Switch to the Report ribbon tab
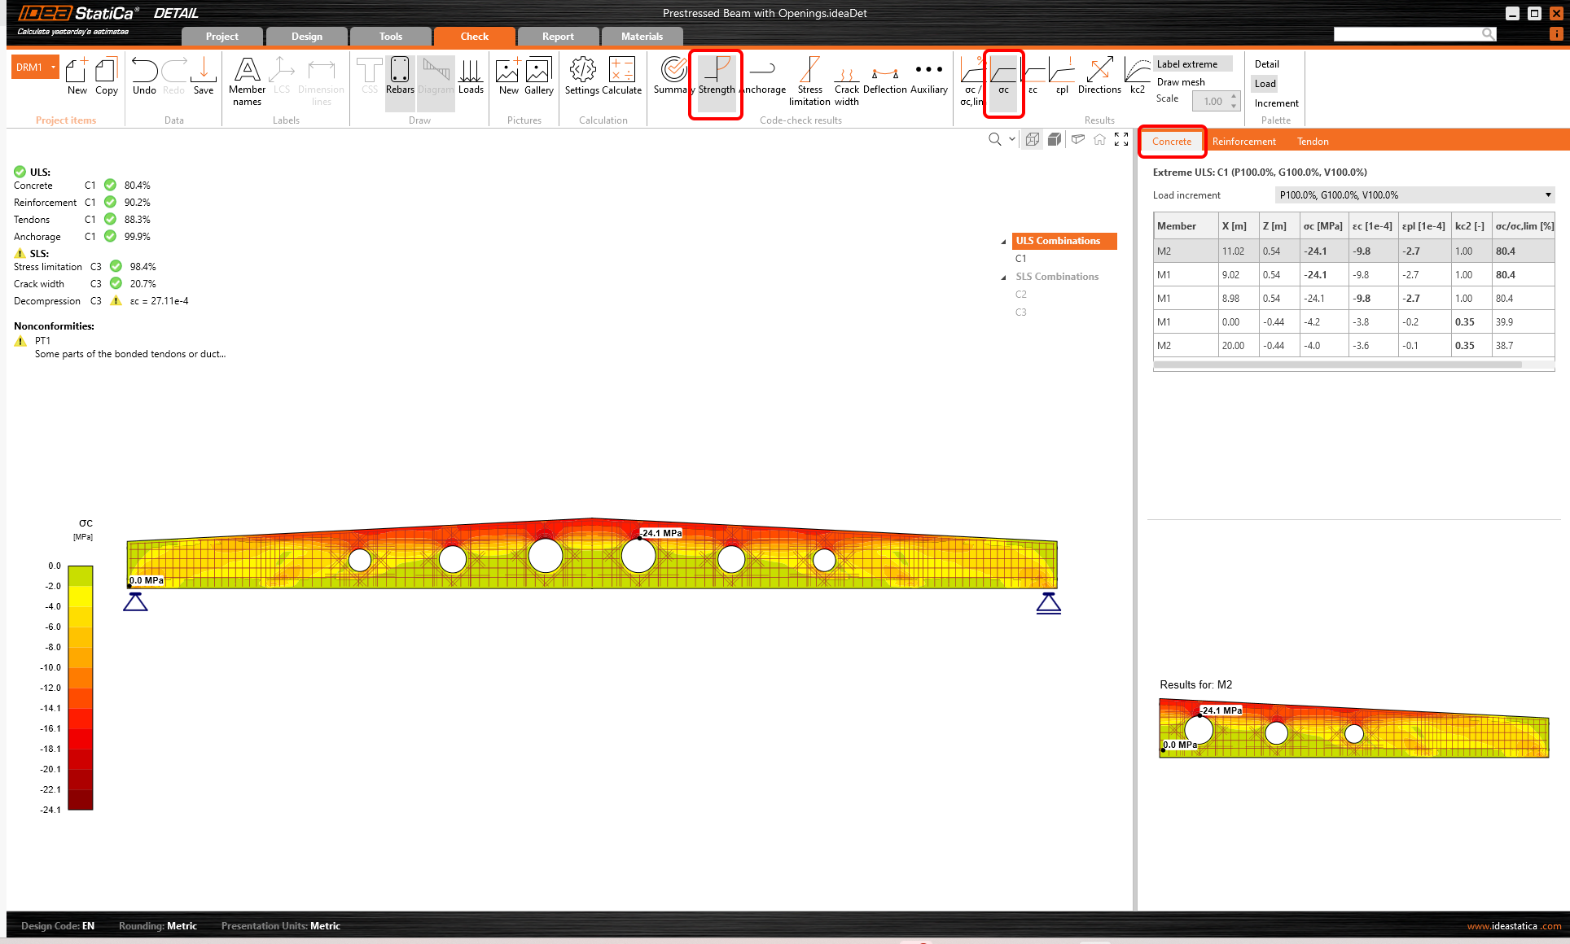 (558, 37)
